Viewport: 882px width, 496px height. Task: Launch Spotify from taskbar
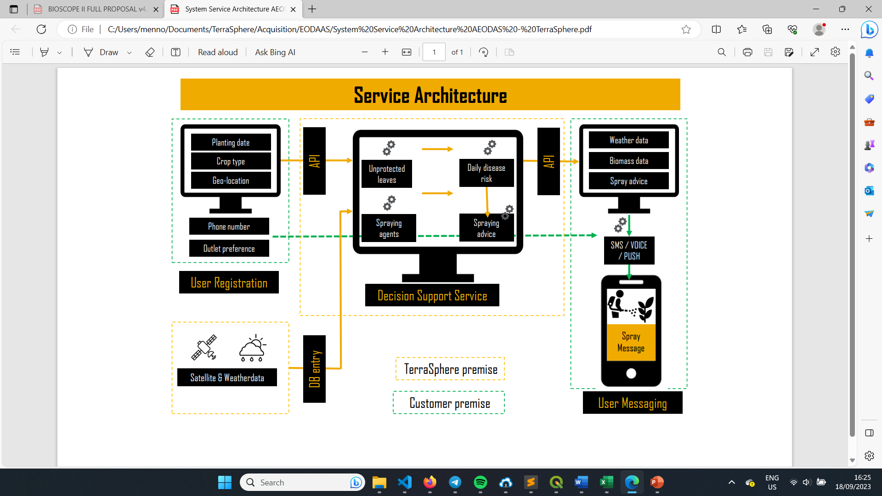tap(480, 482)
